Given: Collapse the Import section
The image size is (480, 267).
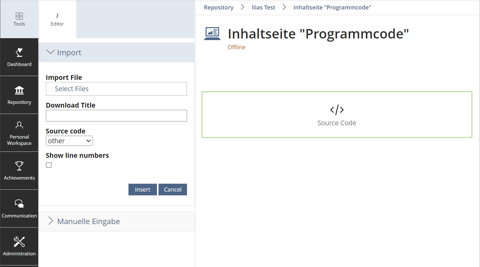Looking at the screenshot, I should 51,52.
